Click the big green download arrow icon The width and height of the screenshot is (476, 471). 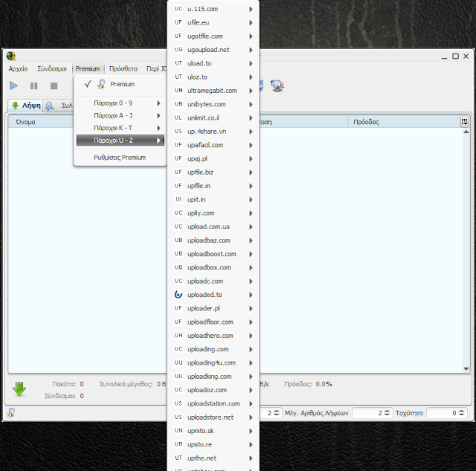(x=19, y=389)
